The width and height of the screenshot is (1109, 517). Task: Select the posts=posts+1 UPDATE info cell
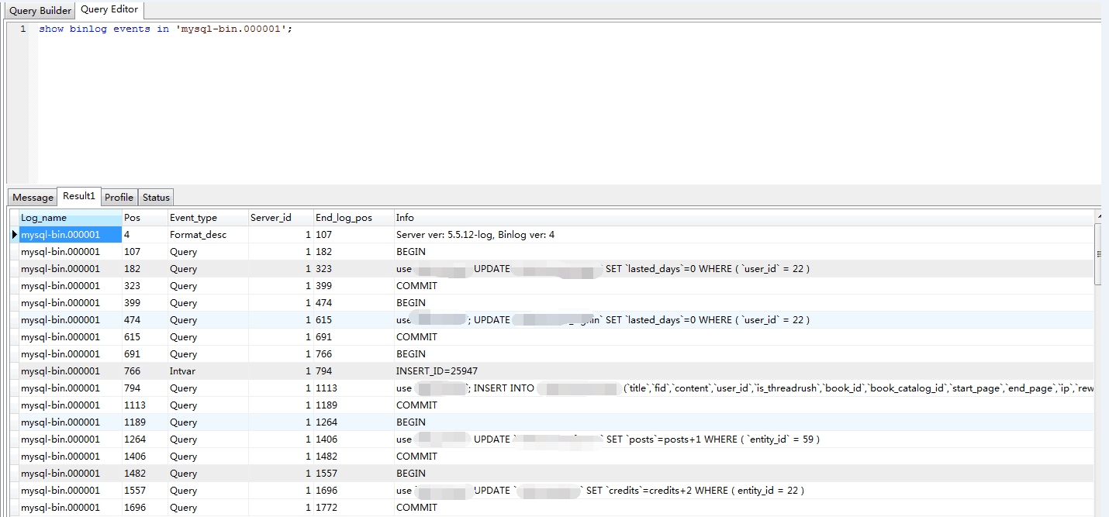[744, 439]
